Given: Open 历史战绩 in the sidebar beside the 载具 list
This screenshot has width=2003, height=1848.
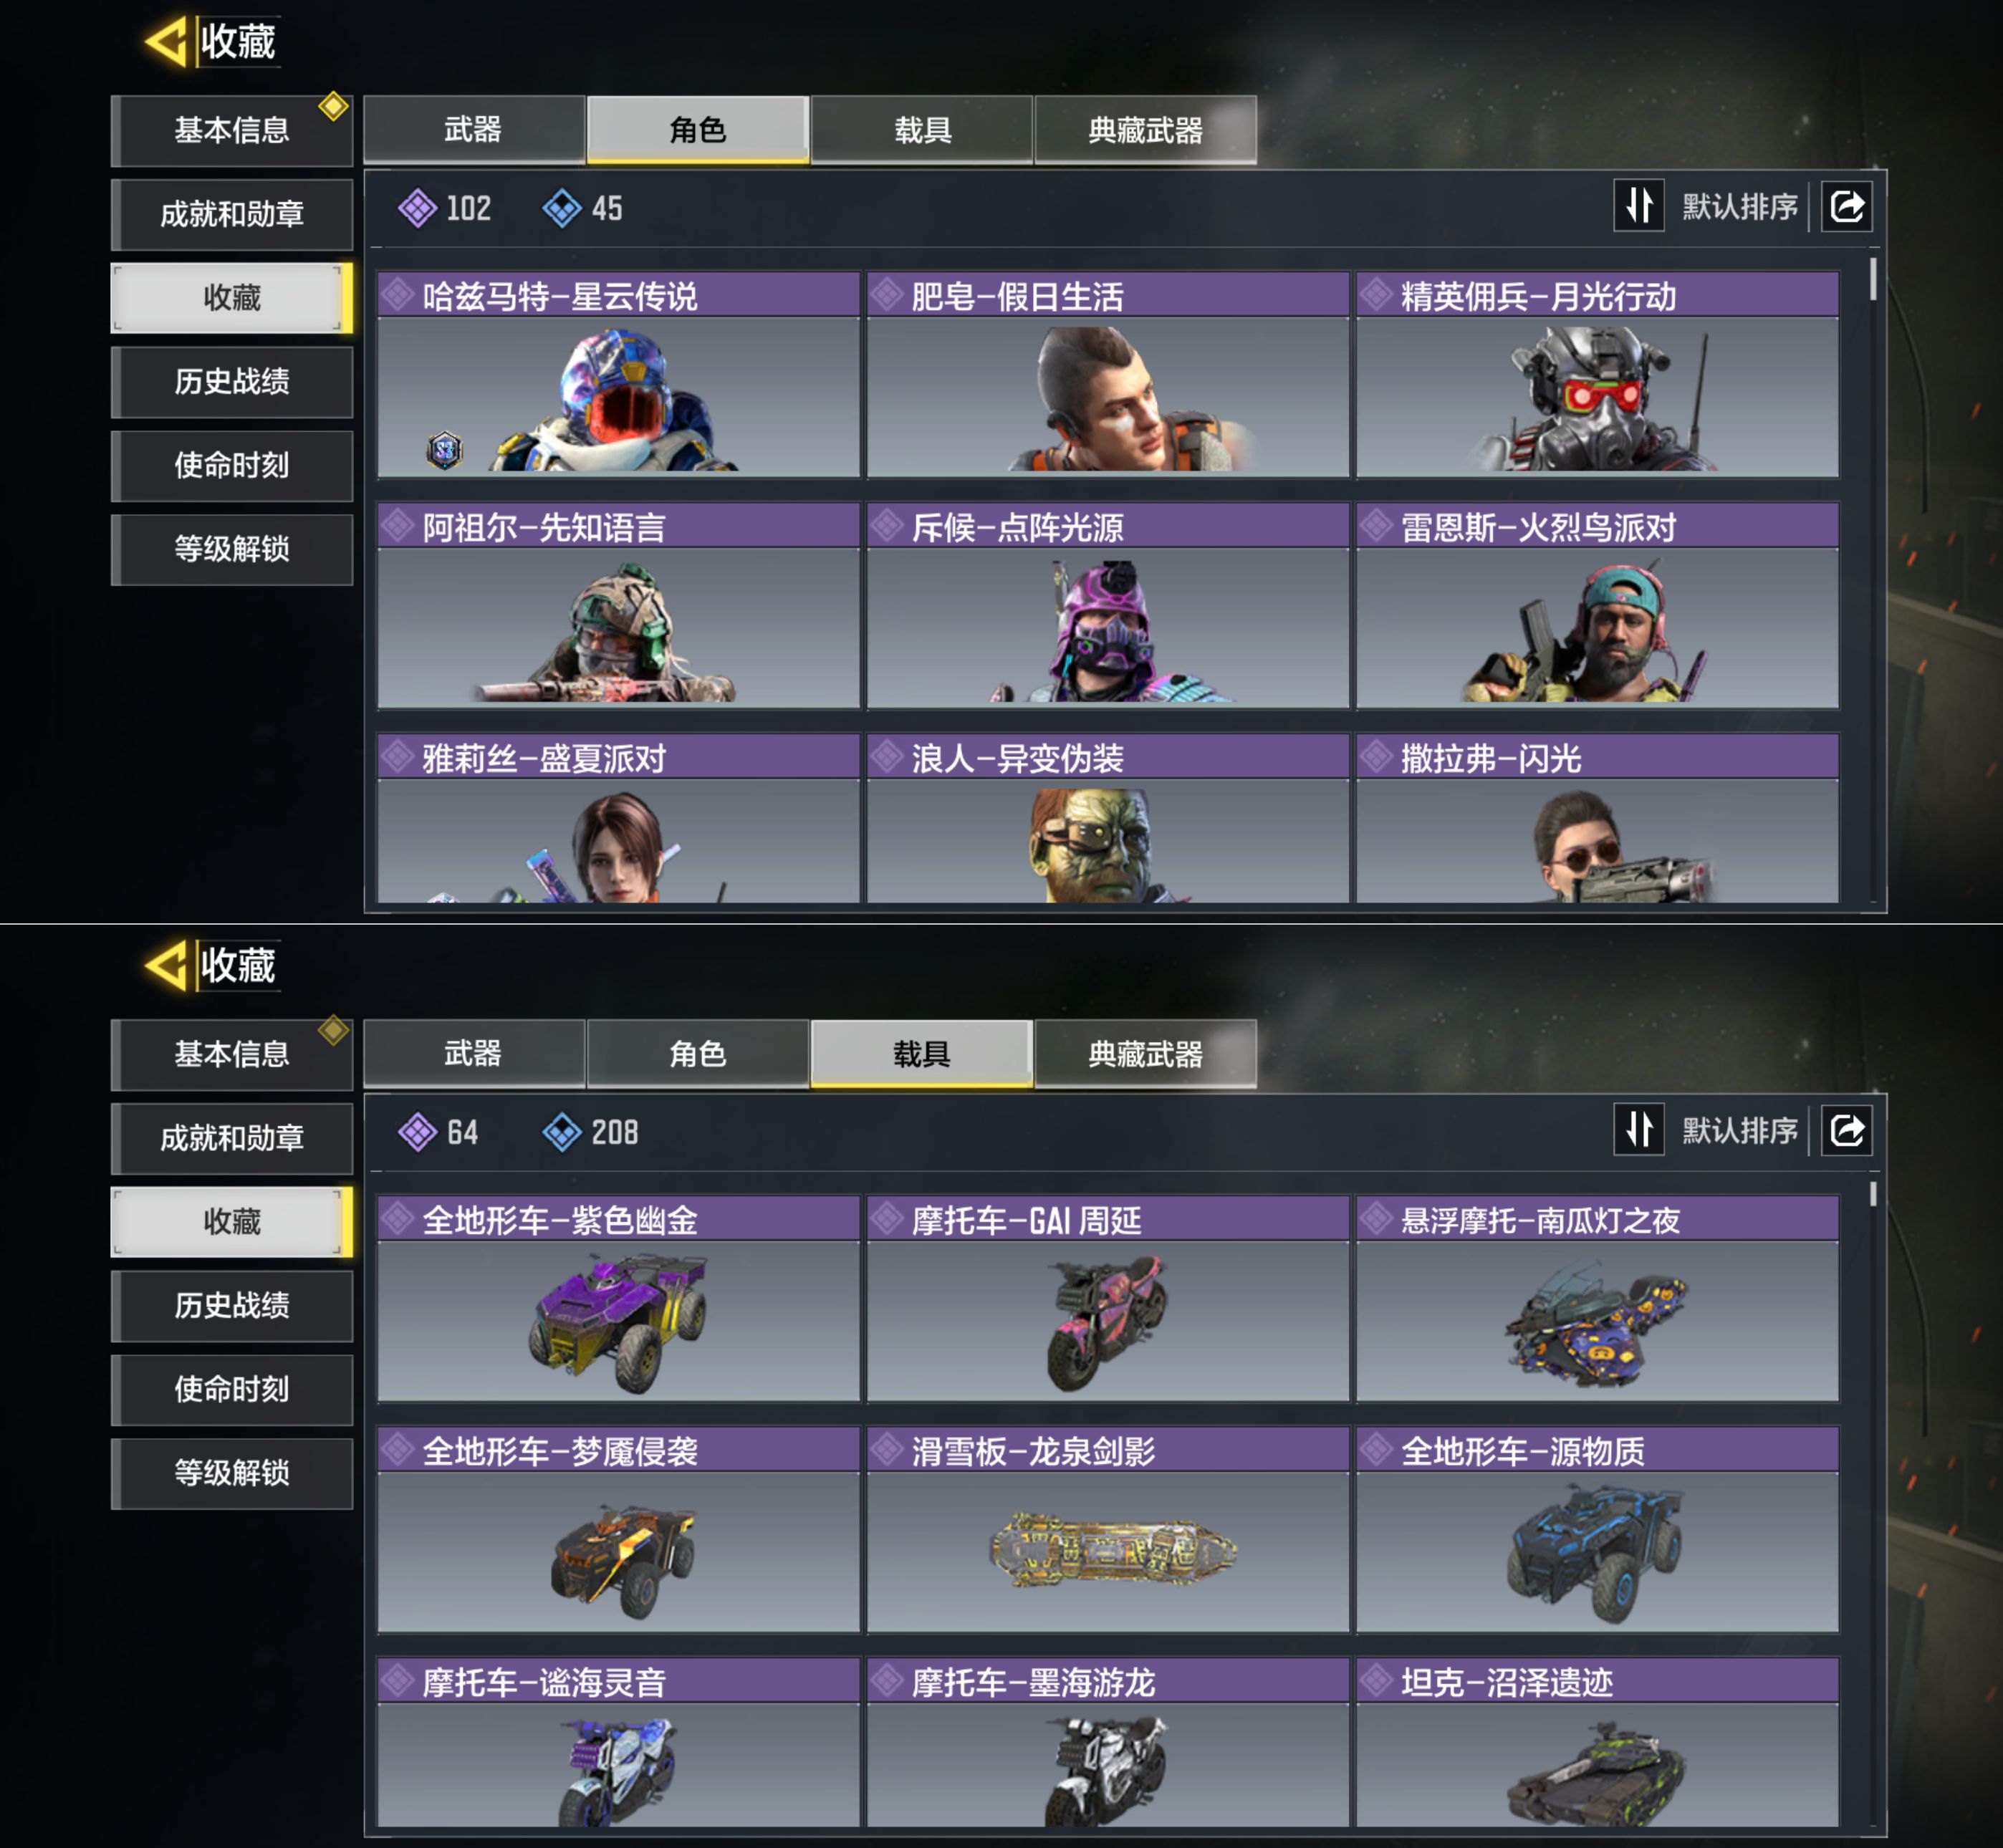Looking at the screenshot, I should pyautogui.click(x=232, y=1305).
